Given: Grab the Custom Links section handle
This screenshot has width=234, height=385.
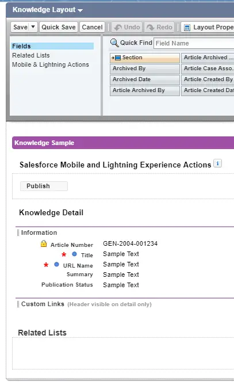Looking at the screenshot, I should click(x=18, y=304).
